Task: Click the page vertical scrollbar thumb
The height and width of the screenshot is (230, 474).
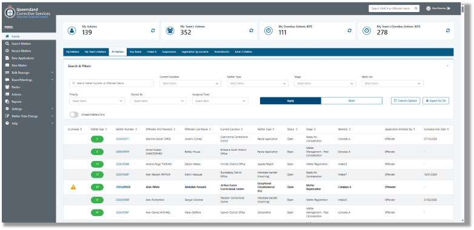Action: pos(463,9)
